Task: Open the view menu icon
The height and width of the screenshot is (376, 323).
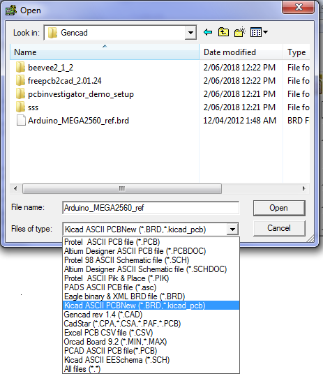Action: coord(259,32)
